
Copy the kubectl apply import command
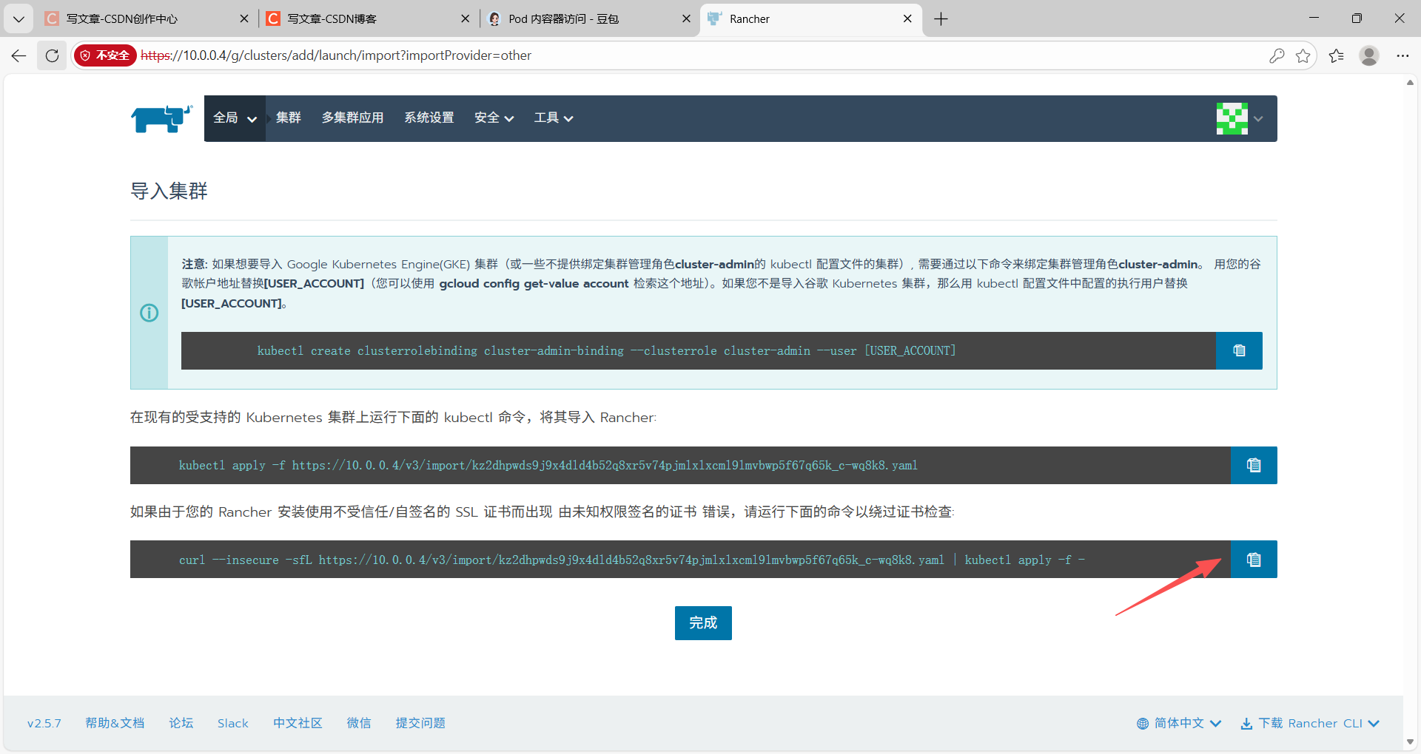pos(1254,465)
